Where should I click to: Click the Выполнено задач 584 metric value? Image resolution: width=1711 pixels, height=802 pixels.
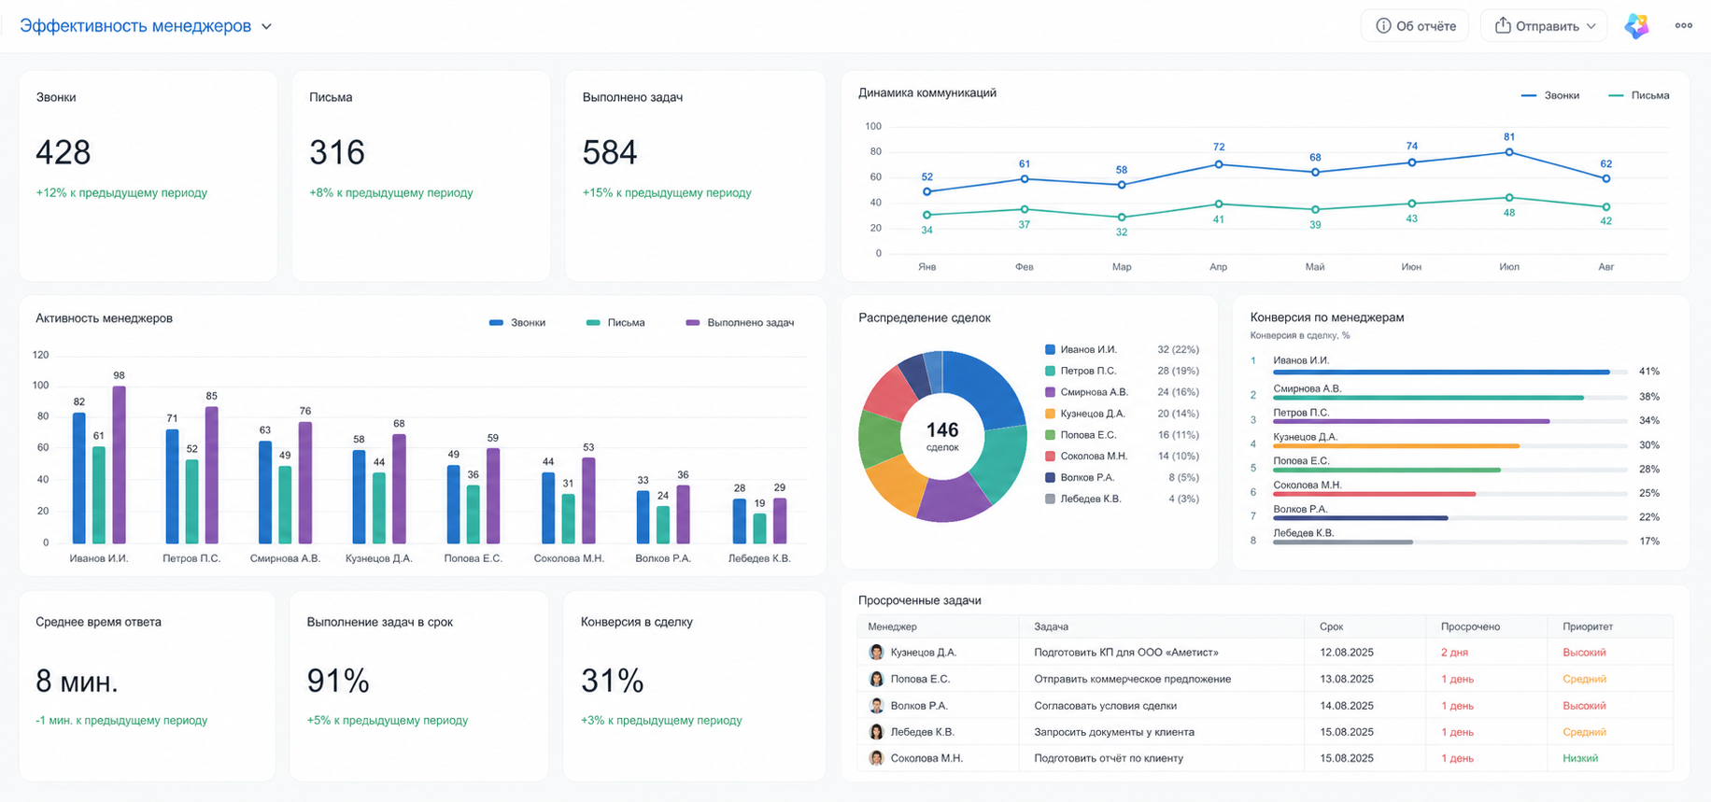pyautogui.click(x=610, y=152)
